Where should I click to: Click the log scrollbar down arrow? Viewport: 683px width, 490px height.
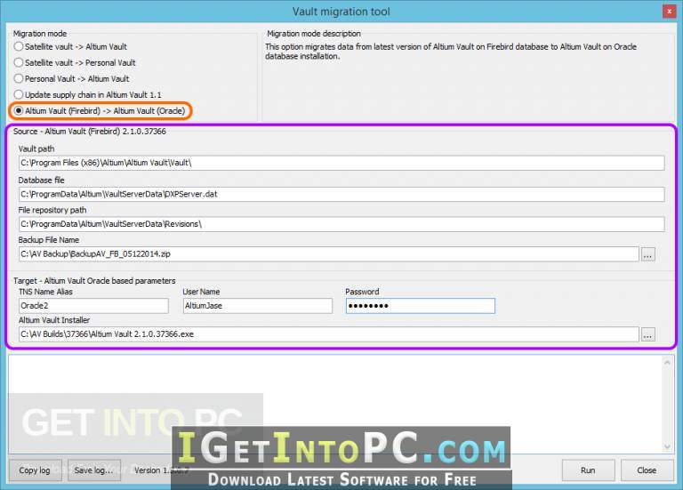coord(667,447)
